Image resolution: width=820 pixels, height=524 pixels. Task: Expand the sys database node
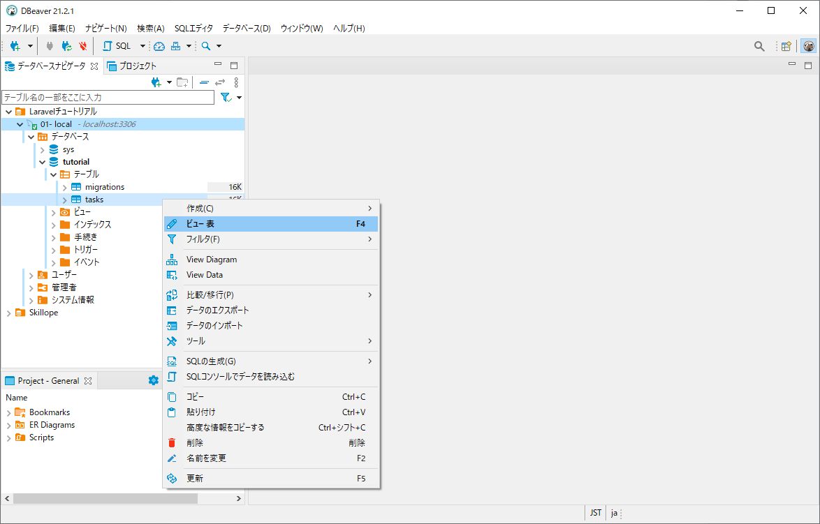point(43,149)
